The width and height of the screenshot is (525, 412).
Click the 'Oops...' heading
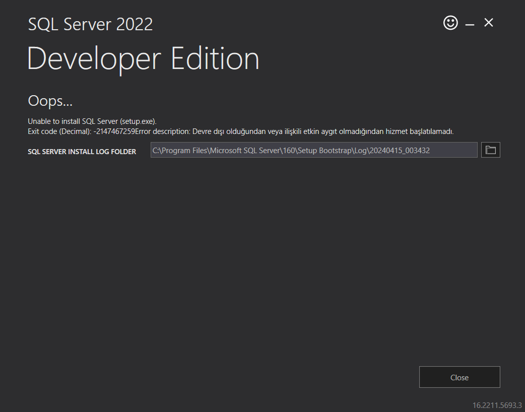pyautogui.click(x=50, y=101)
